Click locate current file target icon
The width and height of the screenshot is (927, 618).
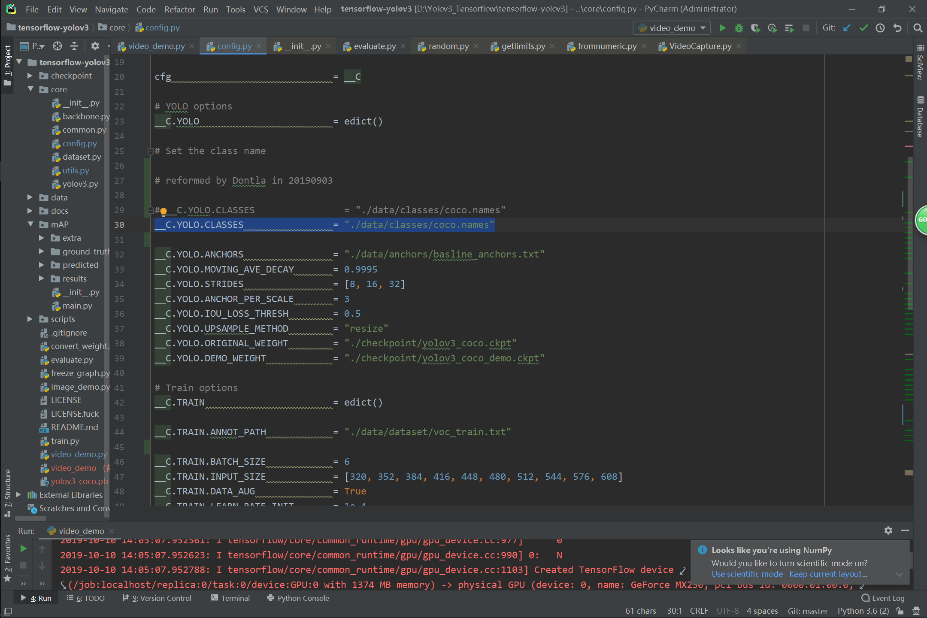[58, 46]
